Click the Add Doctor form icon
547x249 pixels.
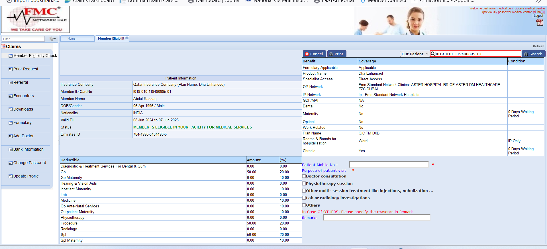[11, 136]
